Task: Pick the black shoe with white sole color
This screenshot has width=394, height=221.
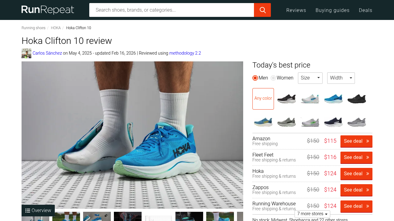Action: 287,99
